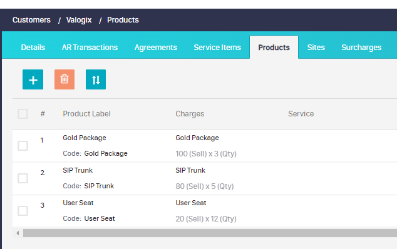Click Gold Package in the Charges column
Screen dimensions: 397x249
[x=197, y=138]
